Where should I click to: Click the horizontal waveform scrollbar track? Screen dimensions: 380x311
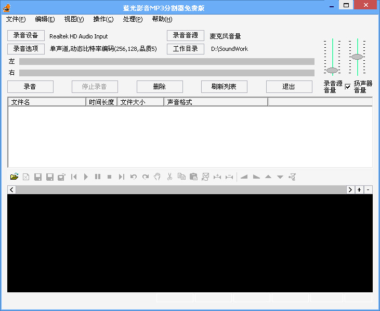(x=181, y=190)
